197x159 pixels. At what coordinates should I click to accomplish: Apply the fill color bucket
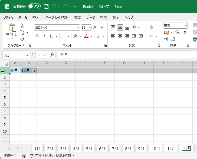[x=75, y=36]
